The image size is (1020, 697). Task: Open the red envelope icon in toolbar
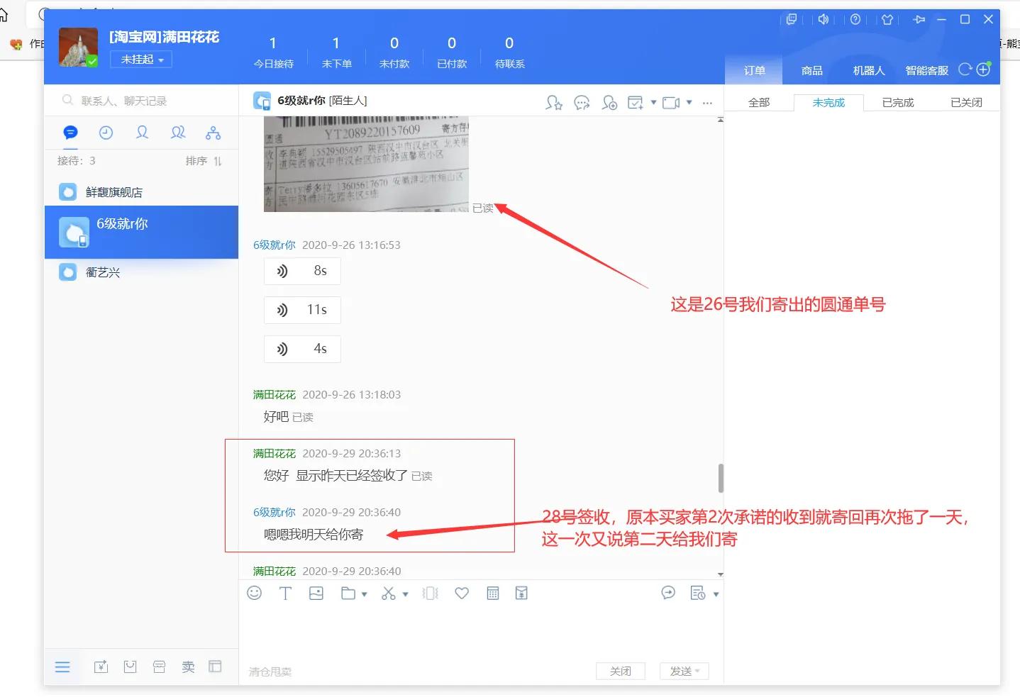pyautogui.click(x=521, y=593)
